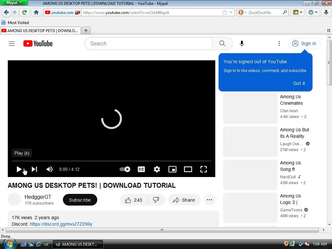Start voice search with microphone icon
Image resolution: width=332 pixels, height=249 pixels.
242,44
